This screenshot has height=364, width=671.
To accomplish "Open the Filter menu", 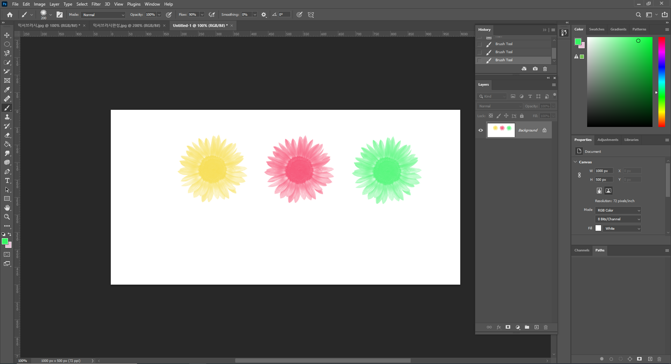I will (96, 4).
